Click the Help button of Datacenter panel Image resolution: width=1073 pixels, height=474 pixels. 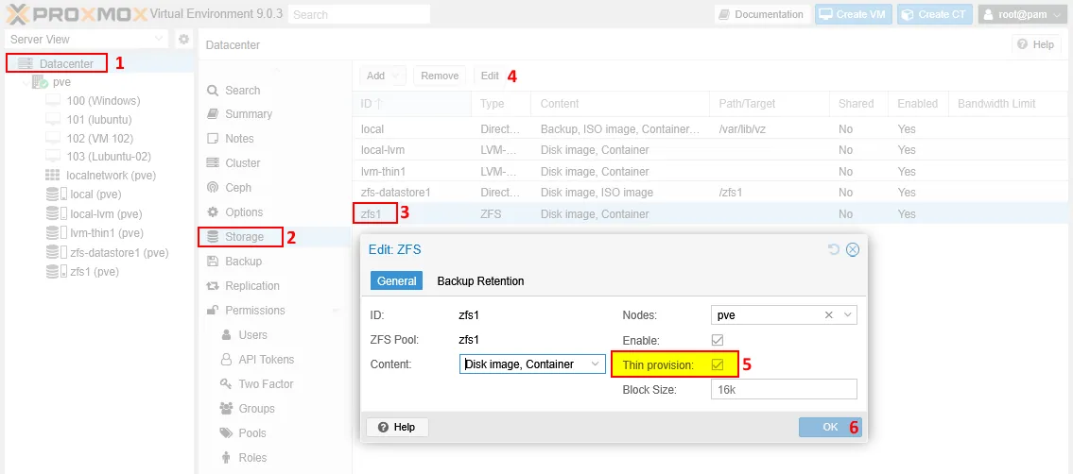click(1036, 44)
